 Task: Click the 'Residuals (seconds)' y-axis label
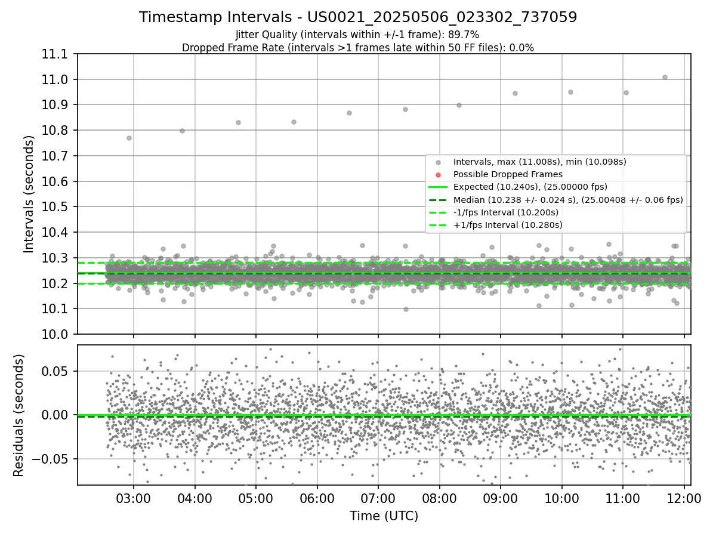(x=18, y=415)
